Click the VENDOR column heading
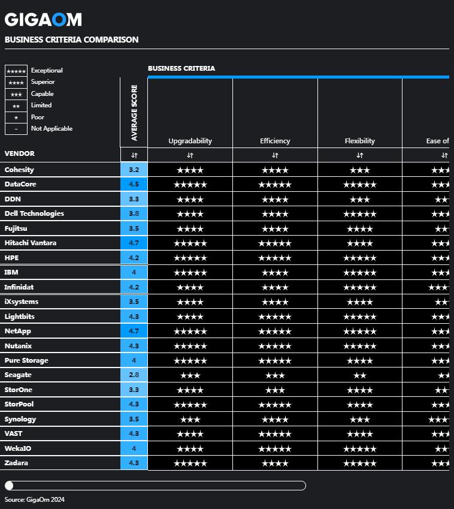The image size is (454, 509). click(20, 153)
